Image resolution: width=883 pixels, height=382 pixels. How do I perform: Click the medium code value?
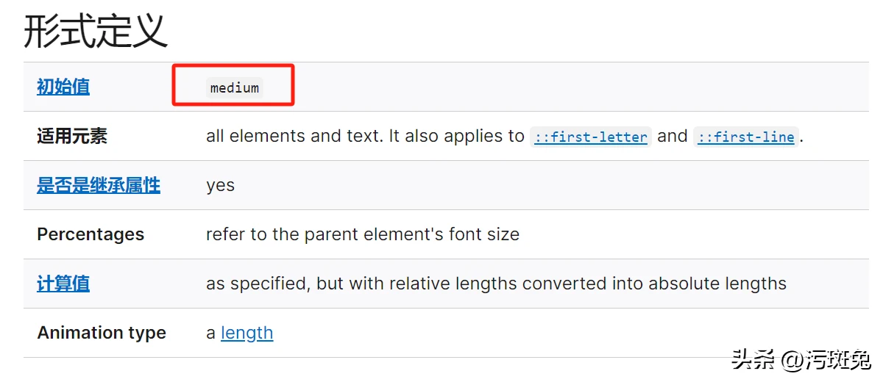pyautogui.click(x=235, y=88)
